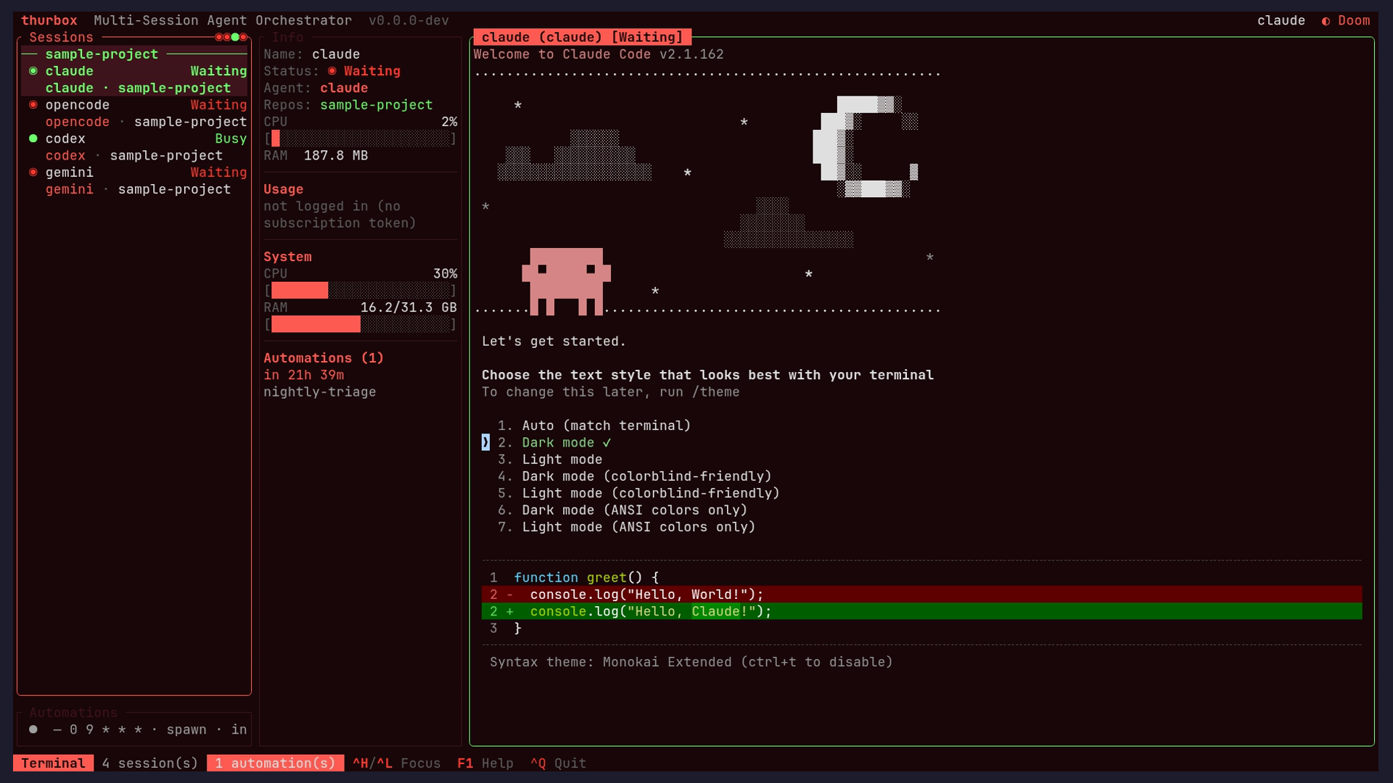Screen dimensions: 1393x783
Task: Click the v0.0.0-dev version label
Action: coord(408,21)
